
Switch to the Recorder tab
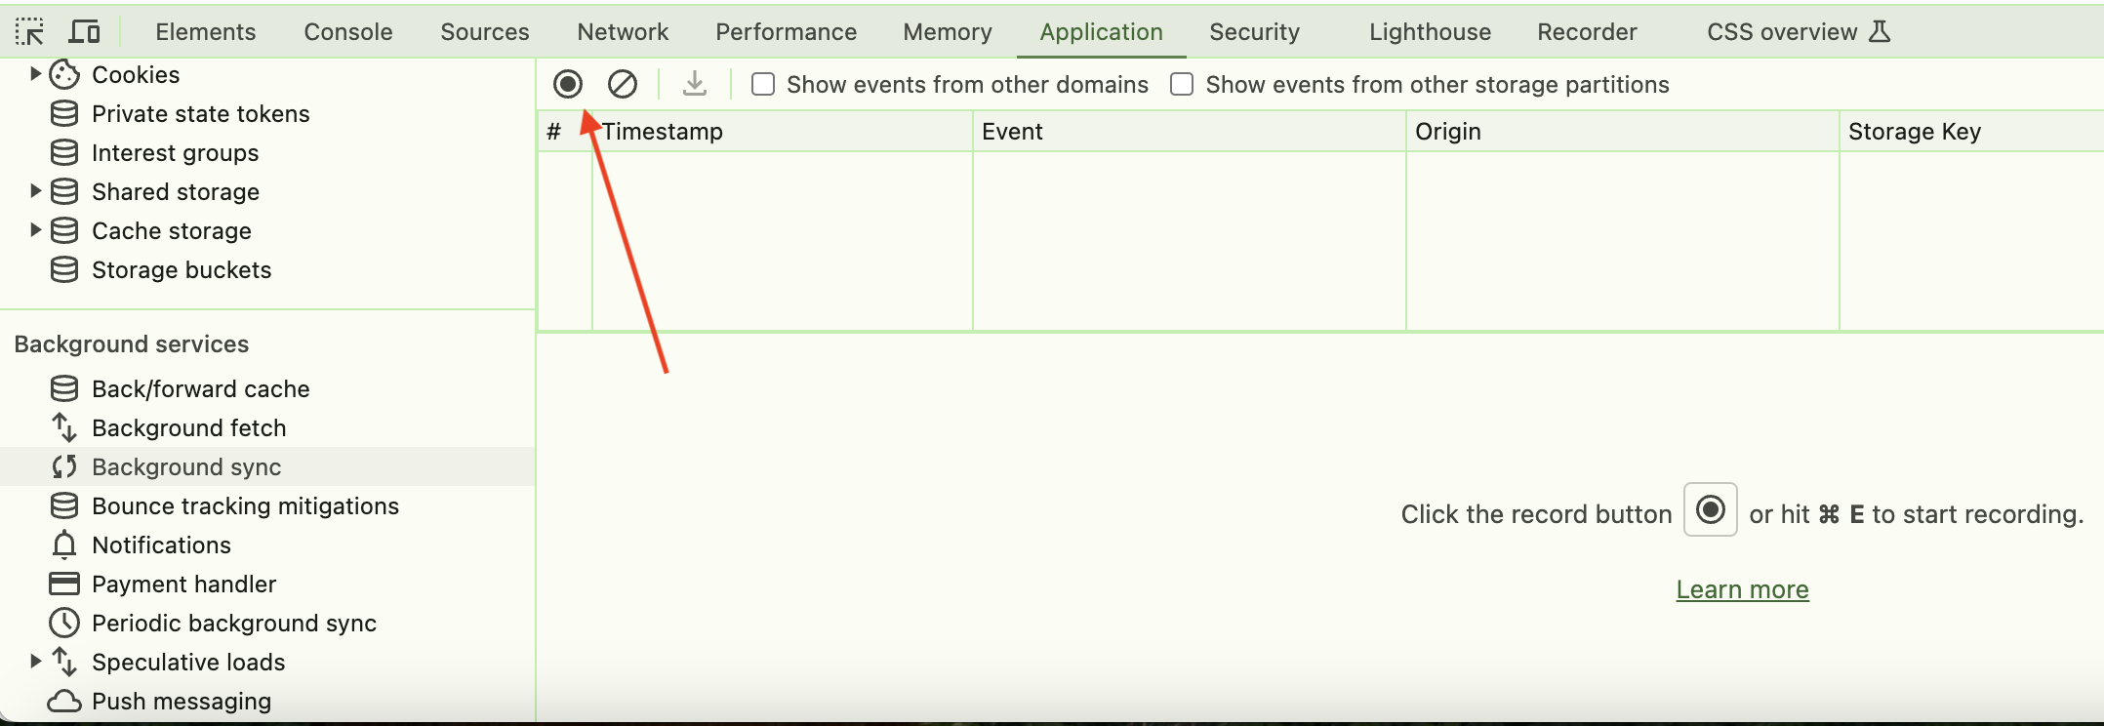(1587, 31)
